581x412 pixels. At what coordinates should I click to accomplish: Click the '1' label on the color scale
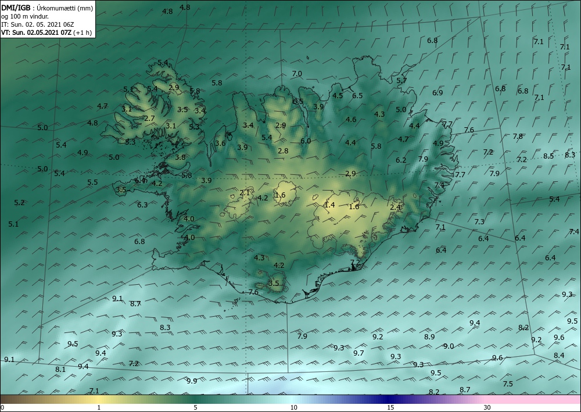pos(99,407)
